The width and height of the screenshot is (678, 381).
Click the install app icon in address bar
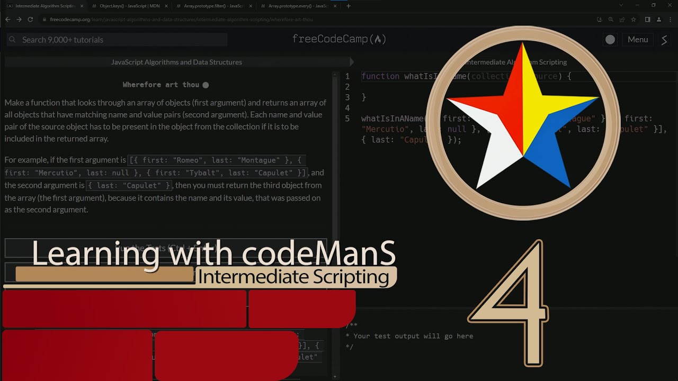[x=599, y=20]
